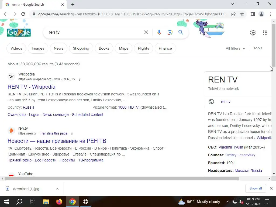Viewport: 276px width, 207px height.
Task: Switch to Maps results
Action: [123, 48]
